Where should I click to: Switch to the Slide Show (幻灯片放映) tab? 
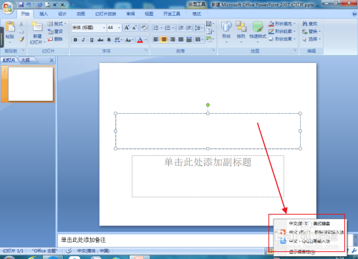tap(105, 14)
